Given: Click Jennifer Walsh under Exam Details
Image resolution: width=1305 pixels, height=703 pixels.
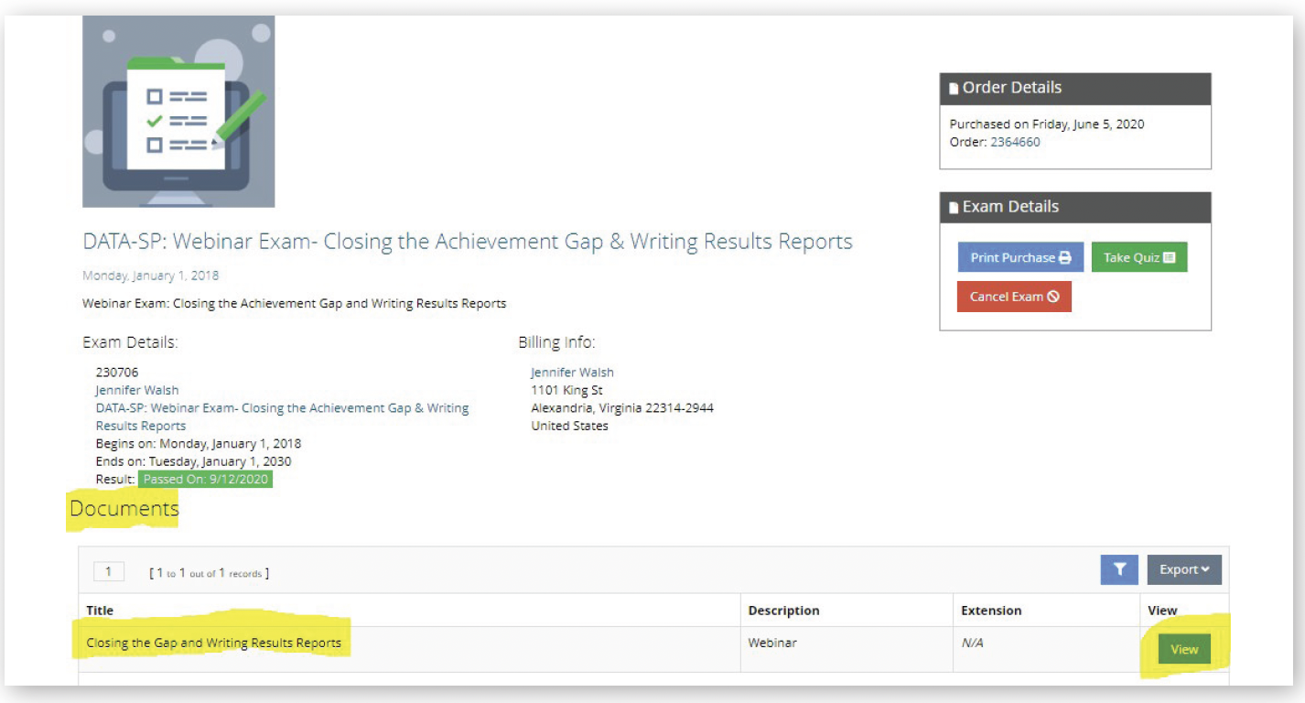Looking at the screenshot, I should point(137,390).
